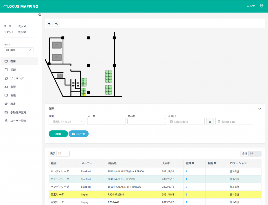Open the マップ dropdown showing 辰巳倉庫
This screenshot has height=205, width=268.
[19, 50]
